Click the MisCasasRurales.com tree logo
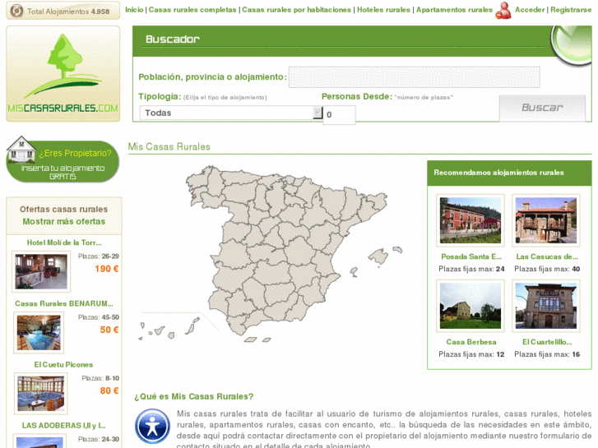The width and height of the screenshot is (598, 448). (x=63, y=74)
